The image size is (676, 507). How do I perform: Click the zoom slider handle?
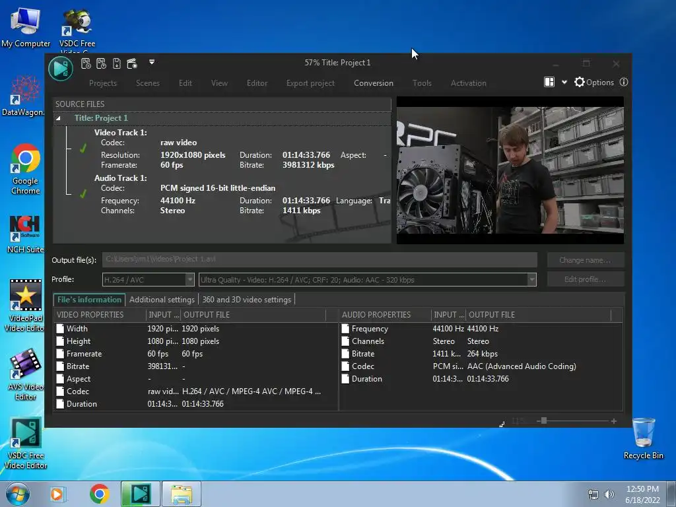pyautogui.click(x=544, y=421)
